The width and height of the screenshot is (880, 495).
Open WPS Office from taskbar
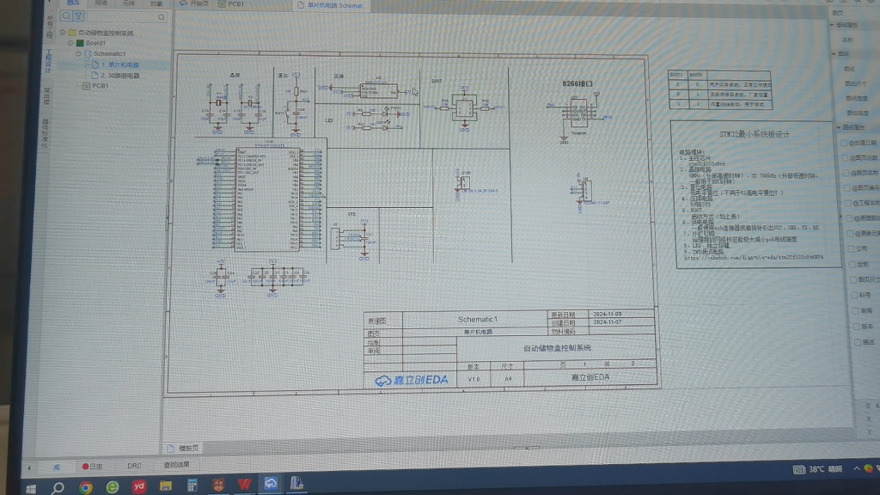[244, 484]
